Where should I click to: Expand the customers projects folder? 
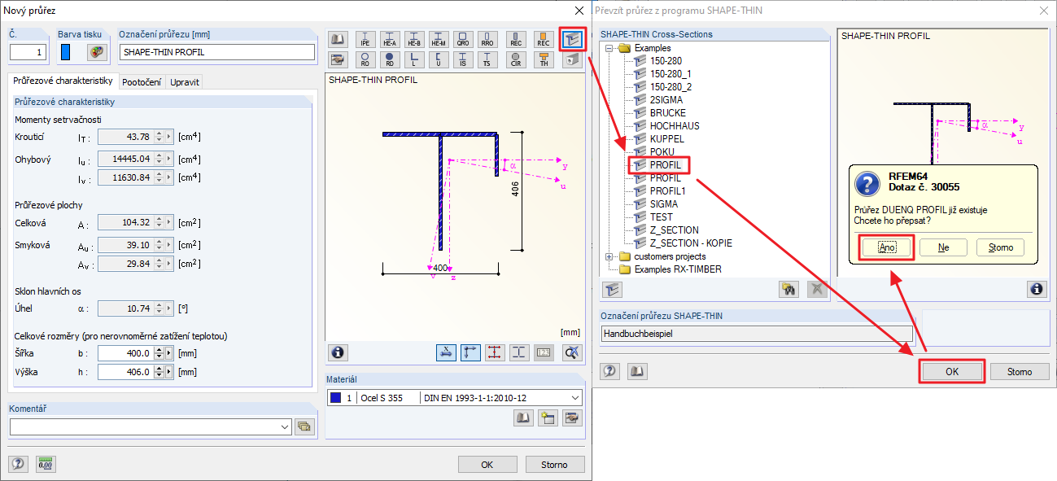[x=609, y=256]
